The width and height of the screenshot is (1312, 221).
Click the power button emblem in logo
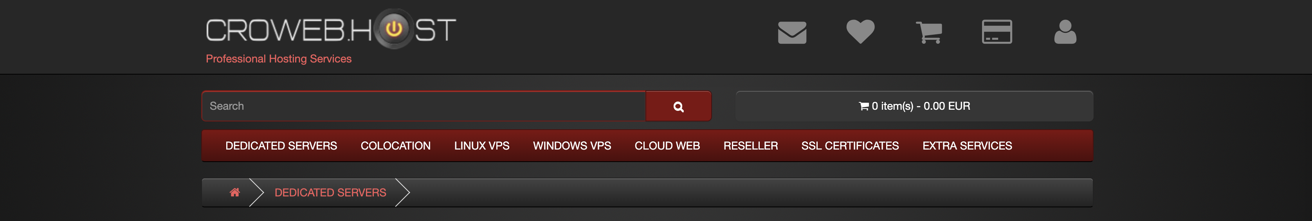393,29
